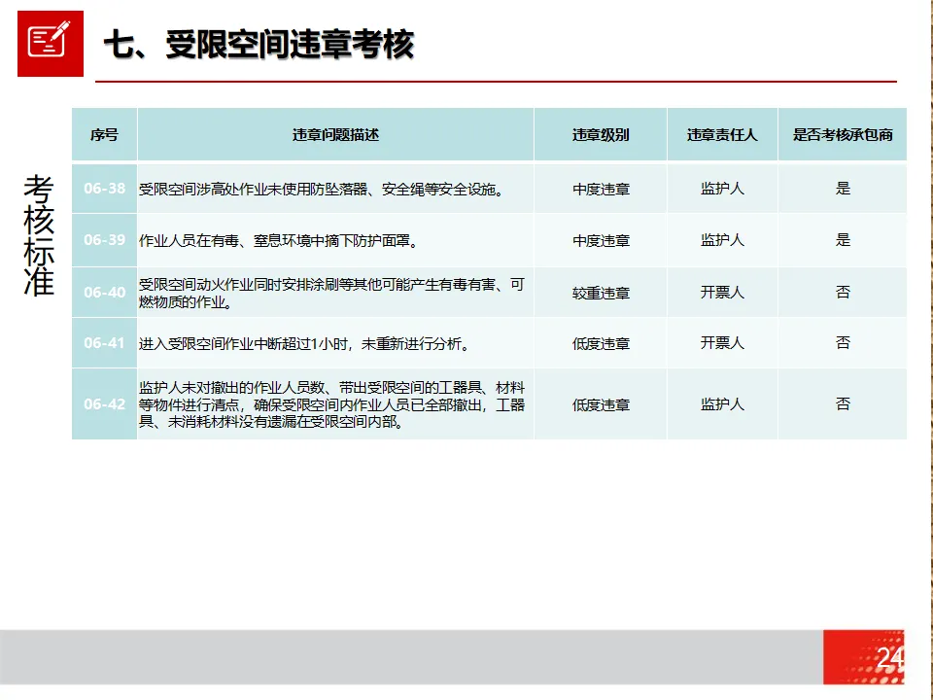Select the 违章问题描述 column header

335,135
